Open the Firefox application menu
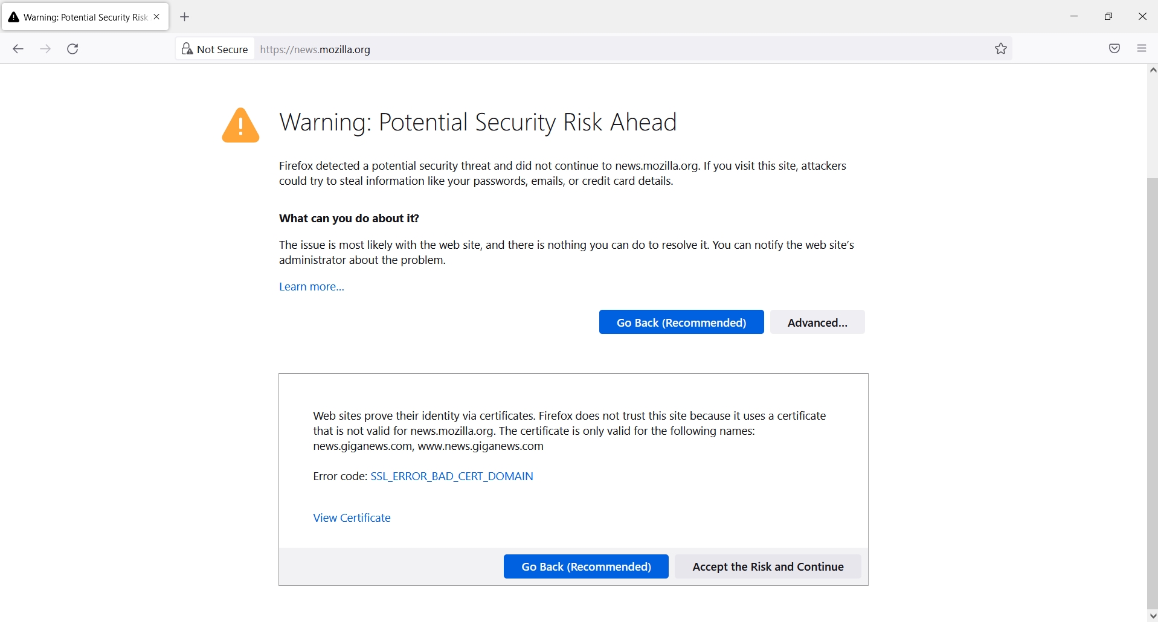Screen dimensions: 1158x622 pos(1142,48)
